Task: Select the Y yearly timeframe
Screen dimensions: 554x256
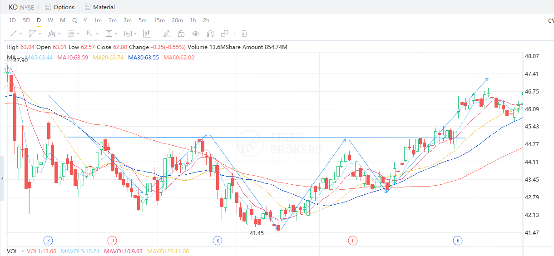Action: tap(85, 20)
